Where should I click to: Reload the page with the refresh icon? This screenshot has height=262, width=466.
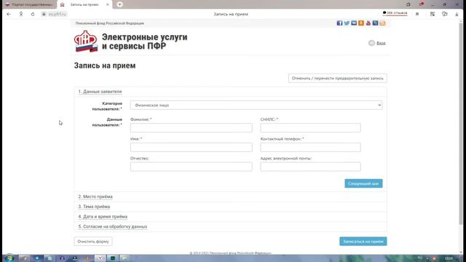coord(33,14)
